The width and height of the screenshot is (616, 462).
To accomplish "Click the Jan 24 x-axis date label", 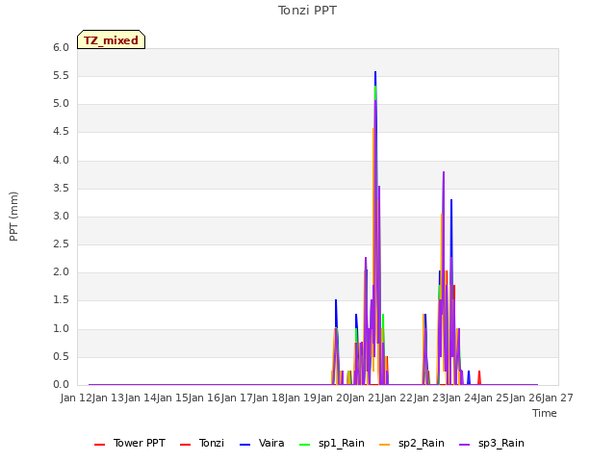I will click(461, 398).
